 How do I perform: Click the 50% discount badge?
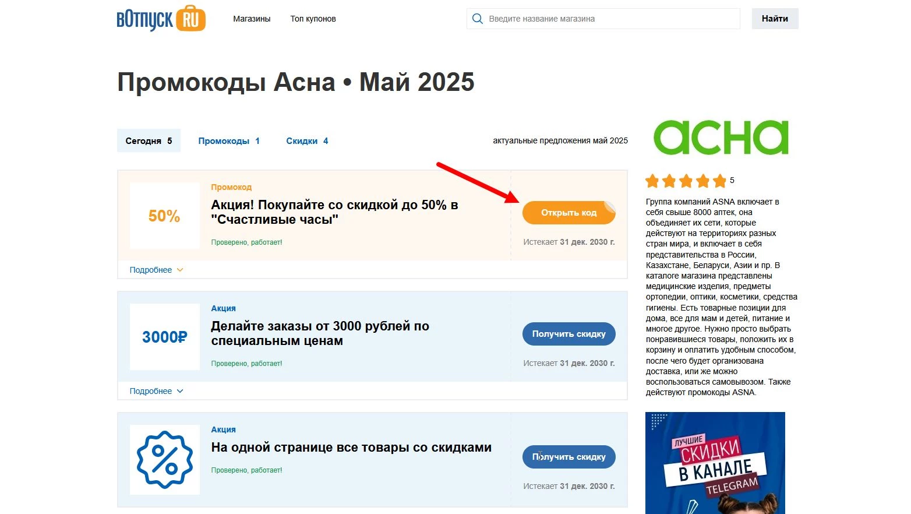pyautogui.click(x=164, y=215)
